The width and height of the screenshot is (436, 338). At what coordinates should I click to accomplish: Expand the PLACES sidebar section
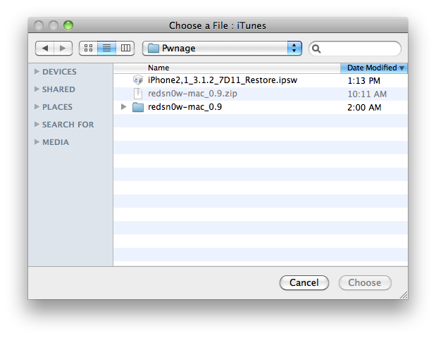[x=37, y=107]
